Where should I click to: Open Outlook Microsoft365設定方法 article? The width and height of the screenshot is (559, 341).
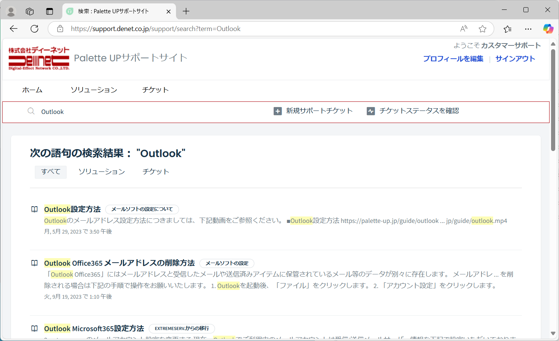94,329
